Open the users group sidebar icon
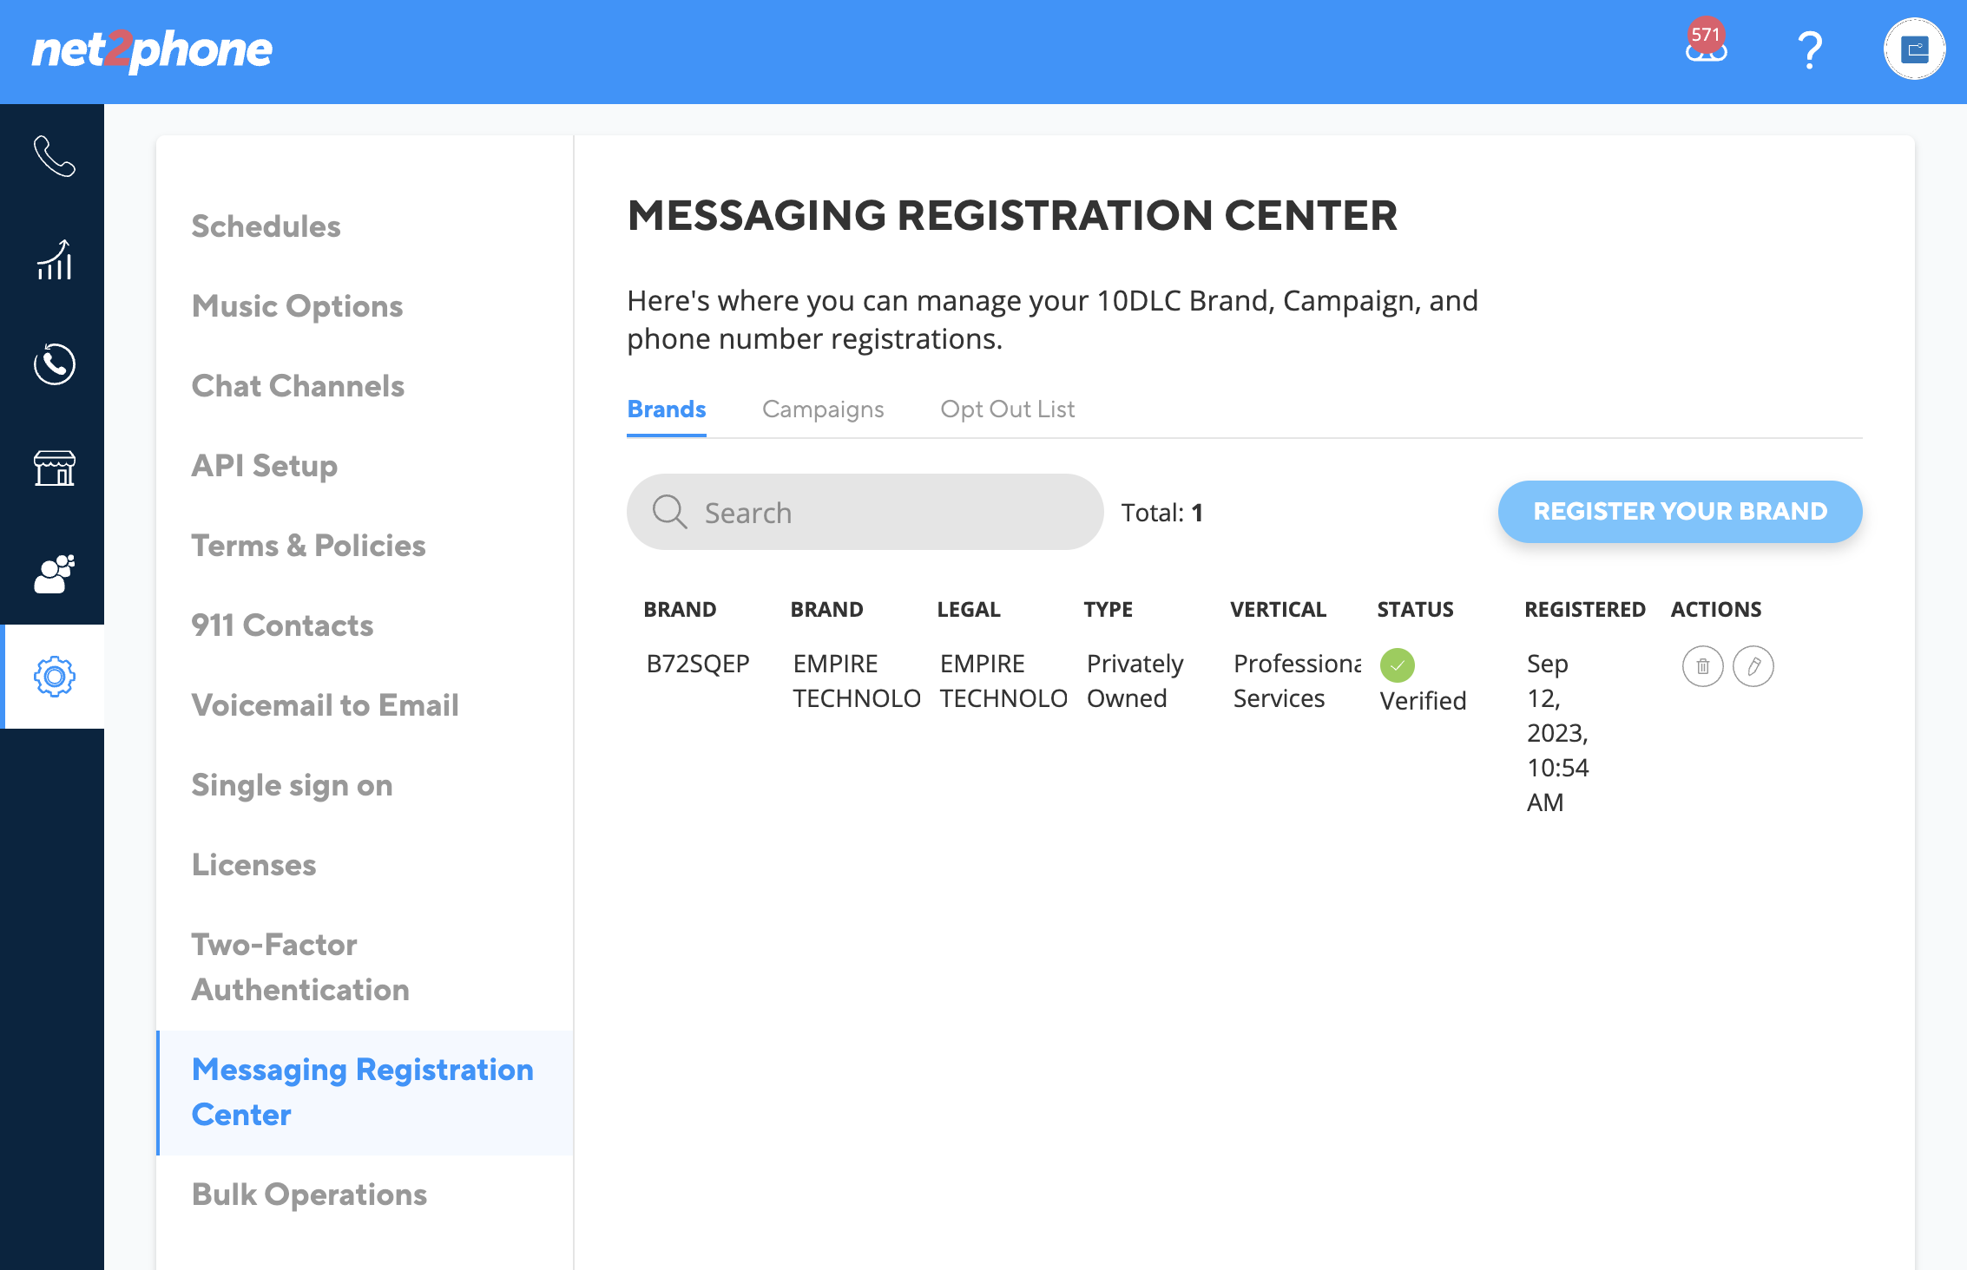The width and height of the screenshot is (1967, 1270). (x=54, y=573)
